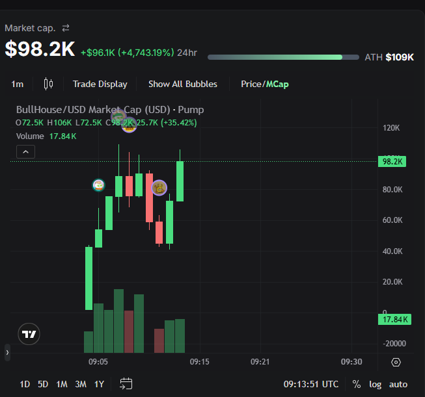
Task: Select the 1M range
Action: (x=62, y=384)
